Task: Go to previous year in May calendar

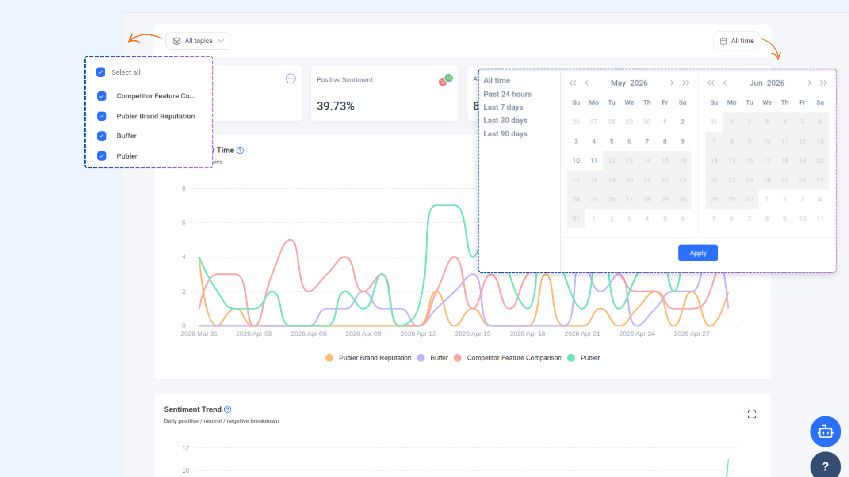Action: coord(573,83)
